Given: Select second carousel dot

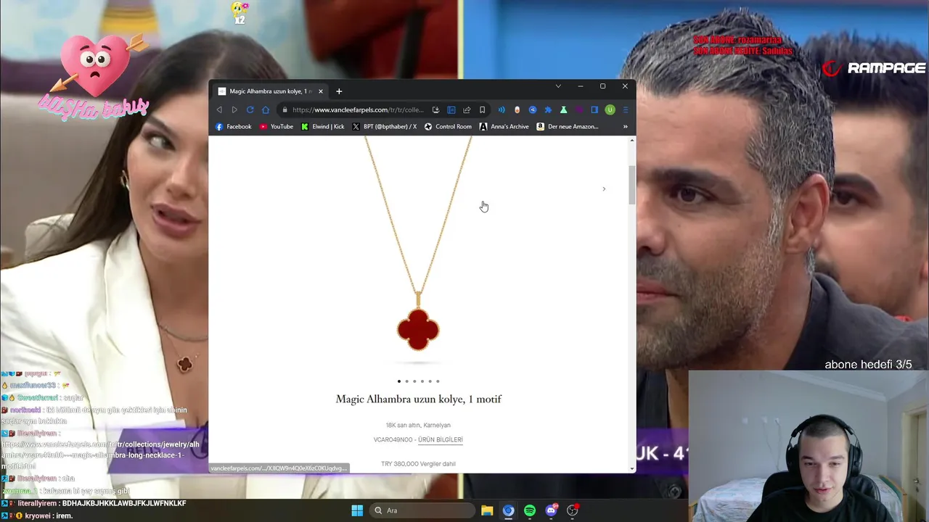Looking at the screenshot, I should (x=406, y=381).
